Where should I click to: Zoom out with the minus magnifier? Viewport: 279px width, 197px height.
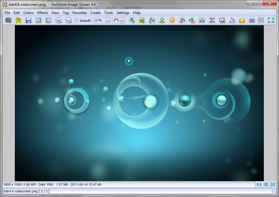coord(68,21)
